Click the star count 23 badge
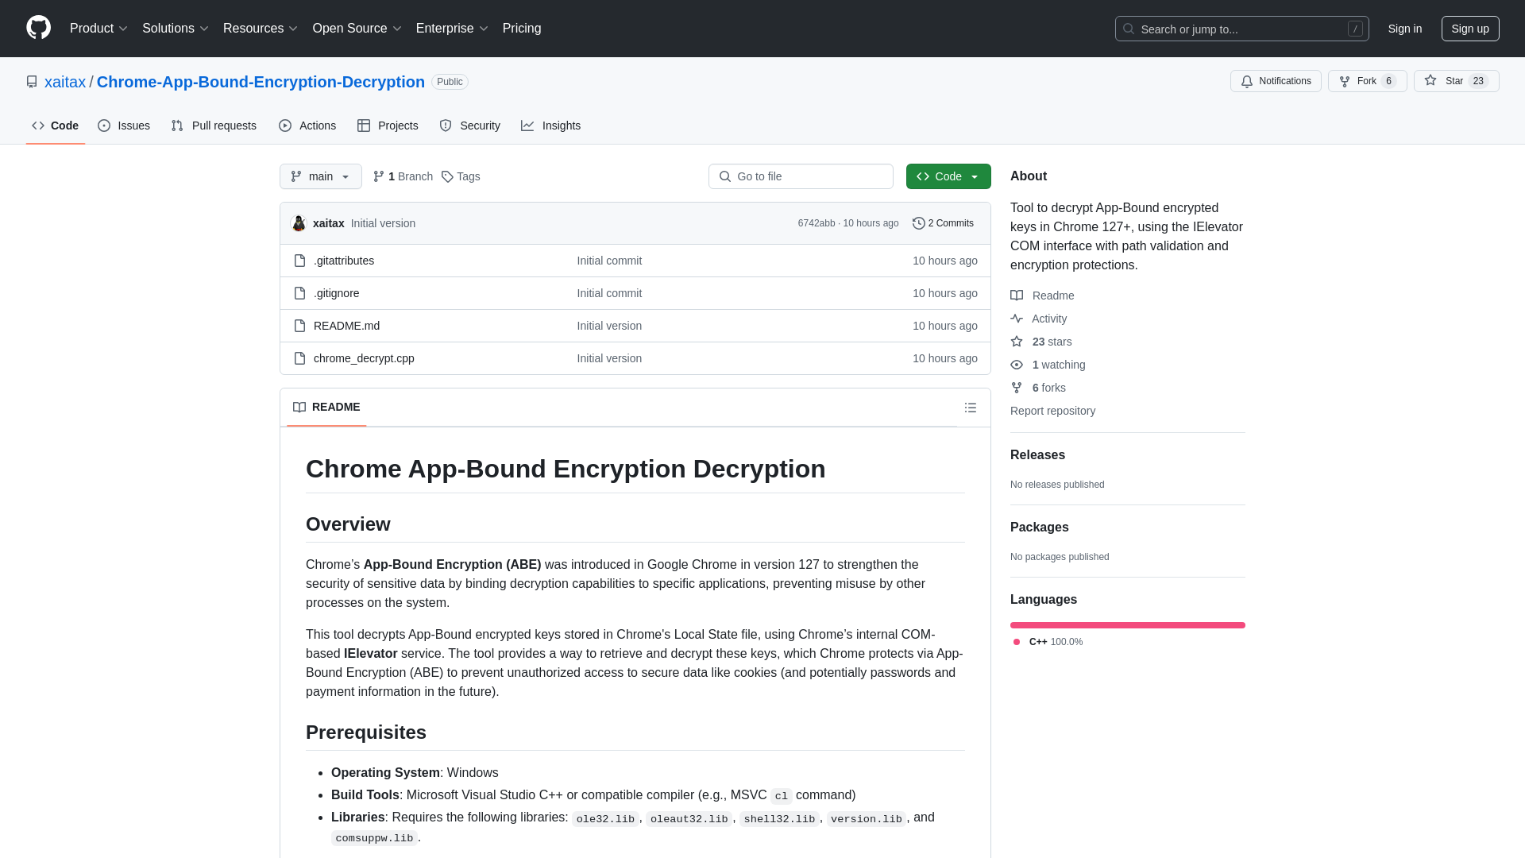1525x858 pixels. pyautogui.click(x=1478, y=81)
